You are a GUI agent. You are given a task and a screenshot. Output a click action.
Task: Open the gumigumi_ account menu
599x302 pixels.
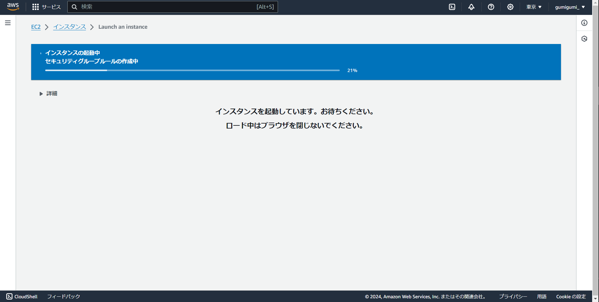(570, 7)
